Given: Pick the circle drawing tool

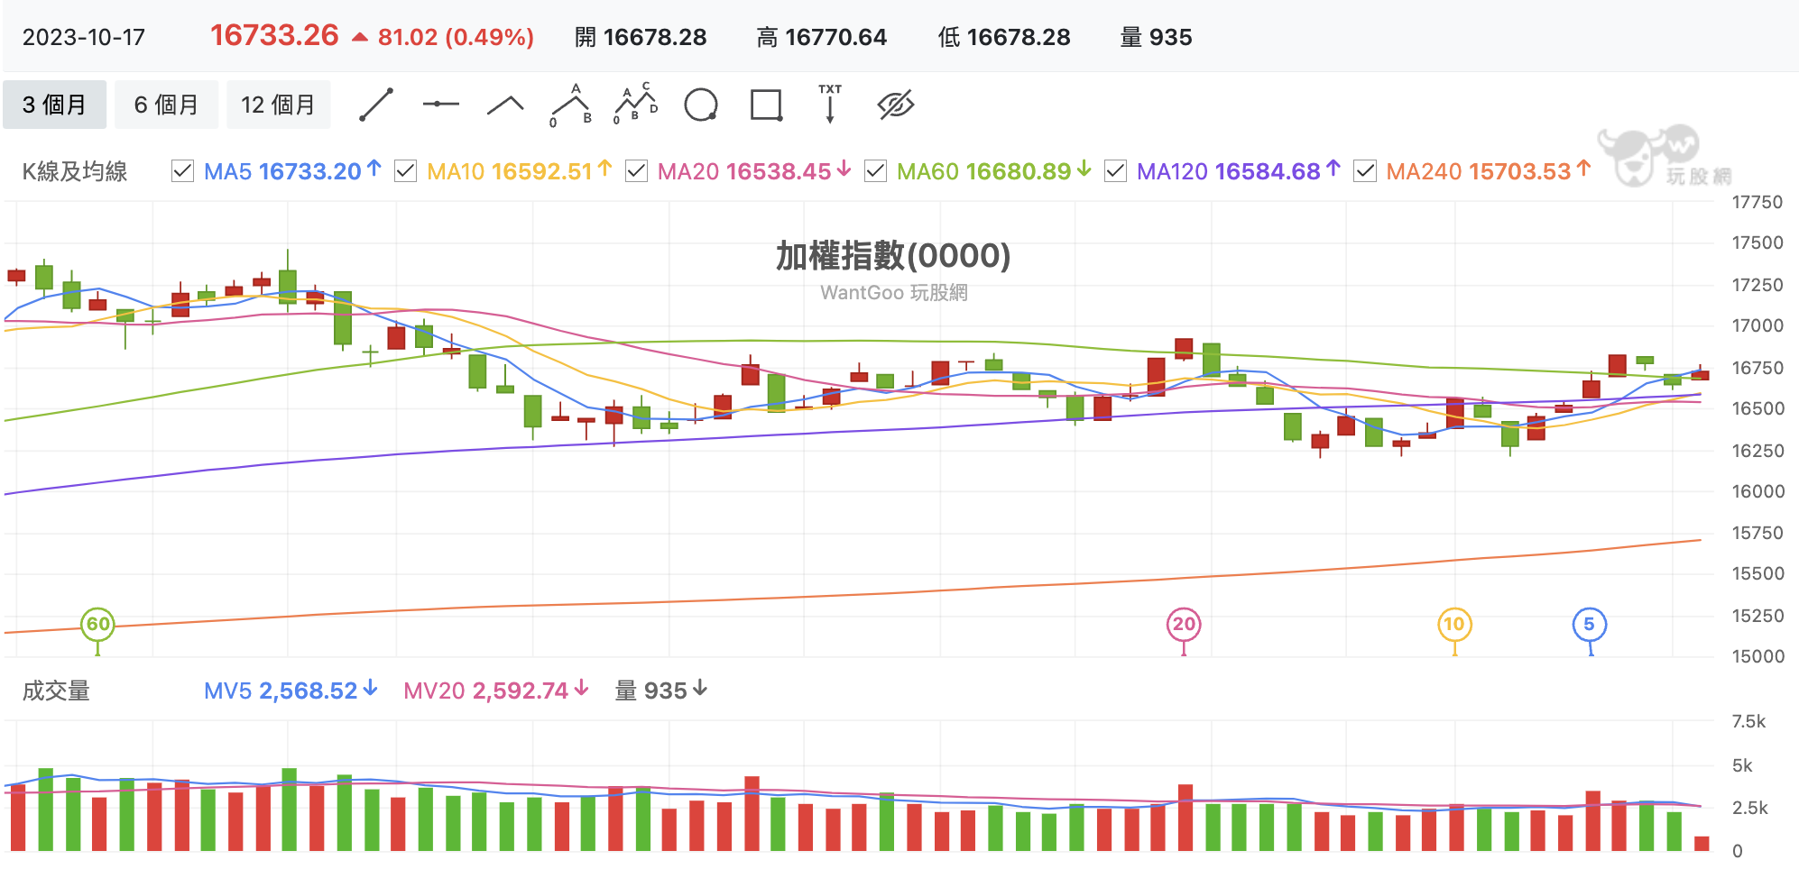Looking at the screenshot, I should (701, 105).
